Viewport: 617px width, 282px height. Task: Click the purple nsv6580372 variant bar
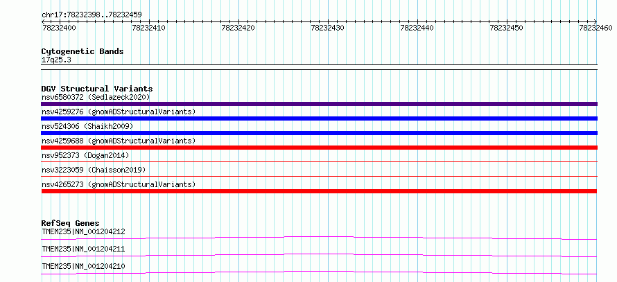(x=319, y=104)
